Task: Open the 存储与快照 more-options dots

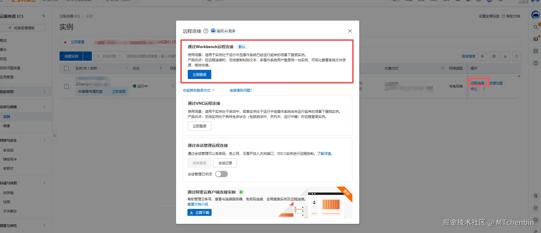Action: click(x=44, y=183)
